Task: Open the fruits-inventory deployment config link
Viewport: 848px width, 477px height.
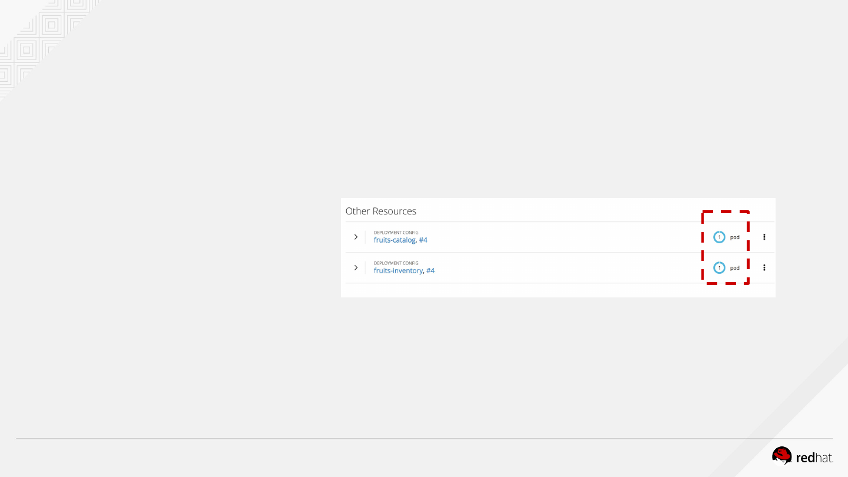Action: click(x=398, y=271)
